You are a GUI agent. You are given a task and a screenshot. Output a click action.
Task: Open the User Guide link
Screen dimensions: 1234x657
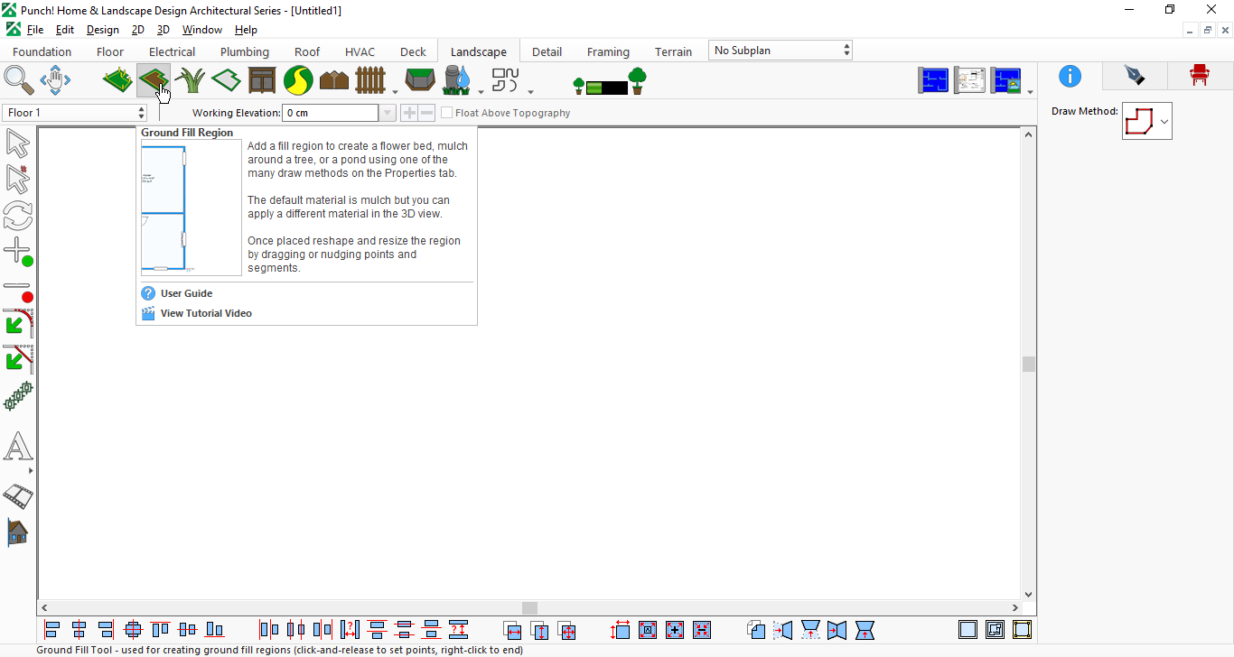pyautogui.click(x=187, y=293)
